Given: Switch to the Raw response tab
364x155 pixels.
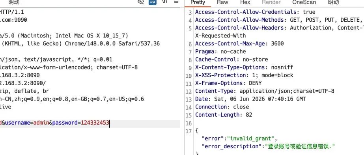Looking at the screenshot, I should click(x=222, y=2).
